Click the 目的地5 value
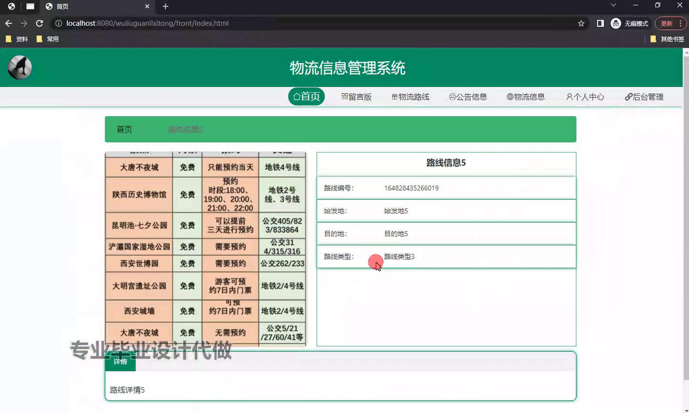The height and width of the screenshot is (413, 689). pyautogui.click(x=396, y=234)
